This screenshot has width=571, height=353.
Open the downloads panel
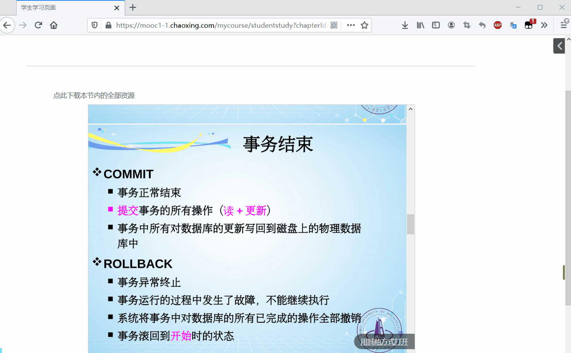click(x=405, y=25)
